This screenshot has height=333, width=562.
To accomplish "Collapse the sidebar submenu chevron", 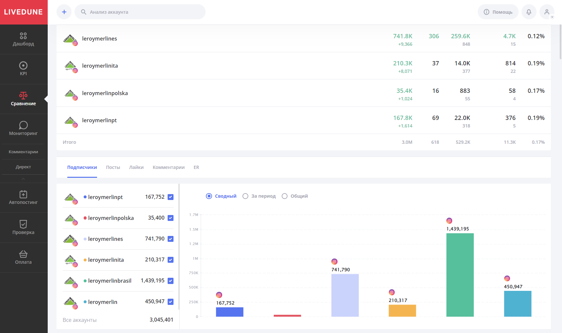I will pyautogui.click(x=23, y=179).
